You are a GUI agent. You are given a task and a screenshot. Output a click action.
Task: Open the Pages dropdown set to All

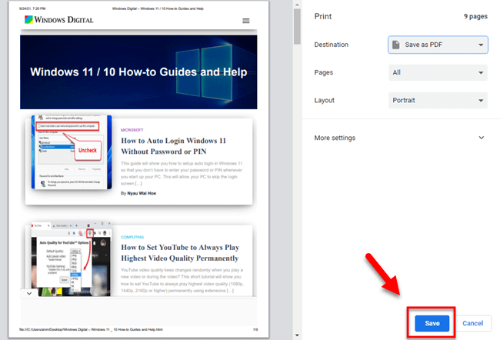point(438,72)
